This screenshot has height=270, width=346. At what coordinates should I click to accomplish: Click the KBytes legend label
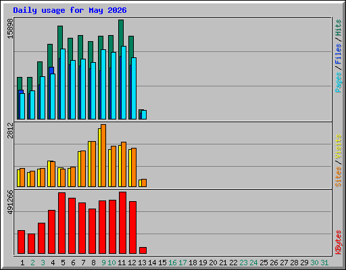tap(339, 242)
